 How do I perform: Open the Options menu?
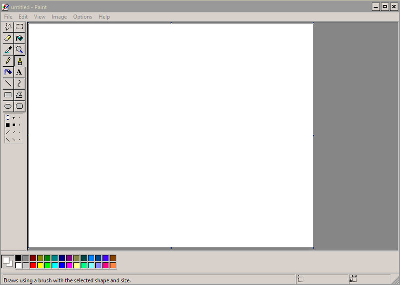point(83,17)
